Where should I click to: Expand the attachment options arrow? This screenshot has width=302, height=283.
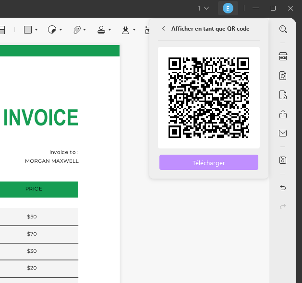pos(85,30)
